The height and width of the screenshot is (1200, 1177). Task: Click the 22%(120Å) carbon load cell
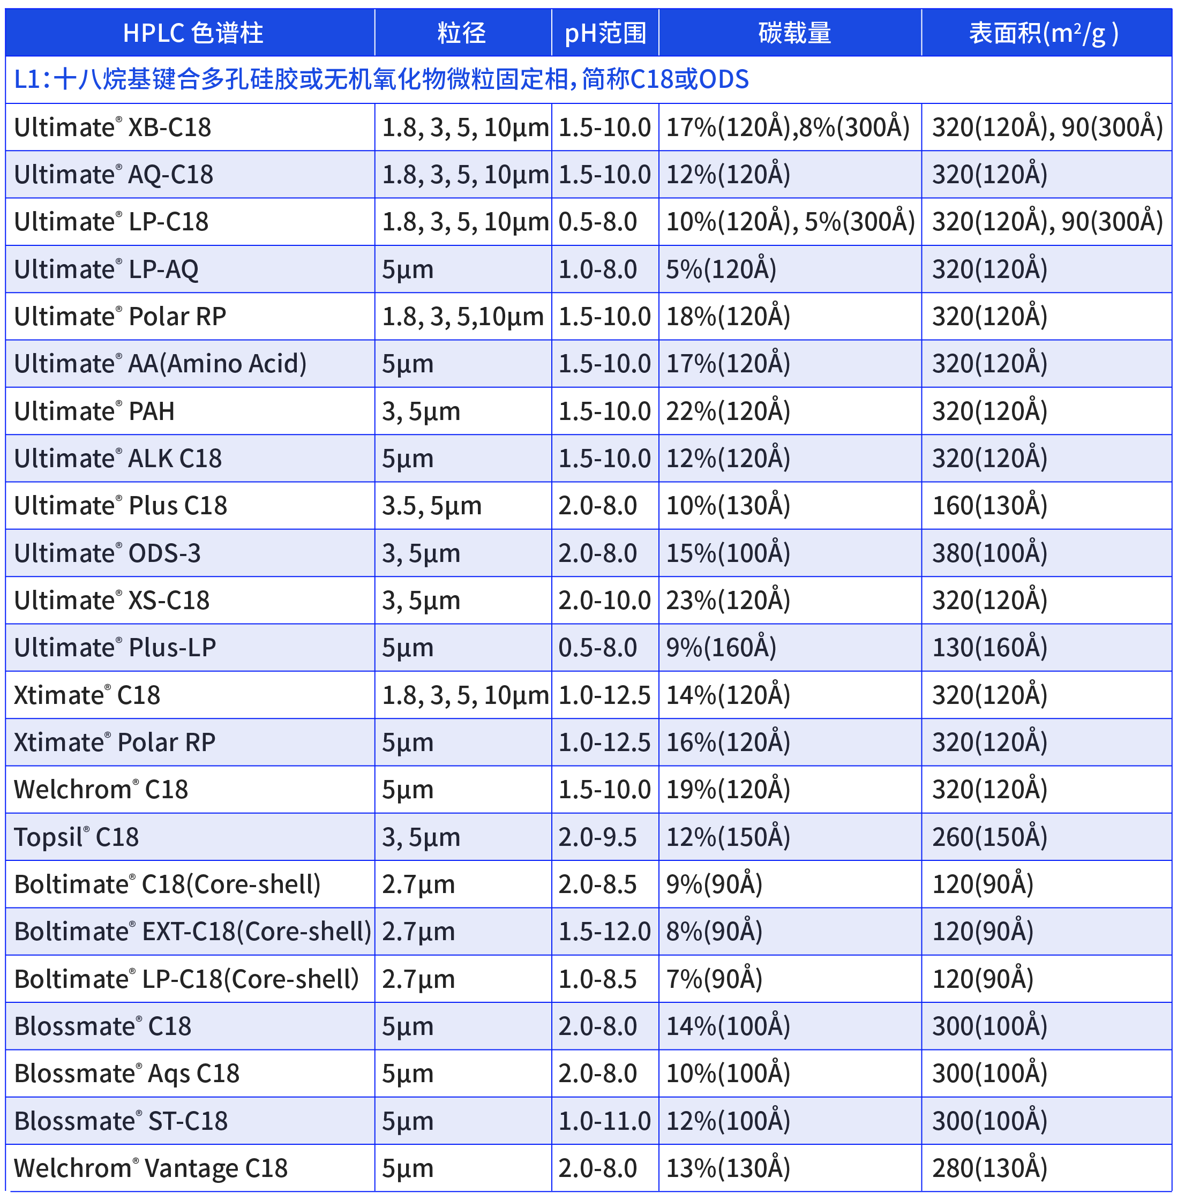tap(728, 411)
